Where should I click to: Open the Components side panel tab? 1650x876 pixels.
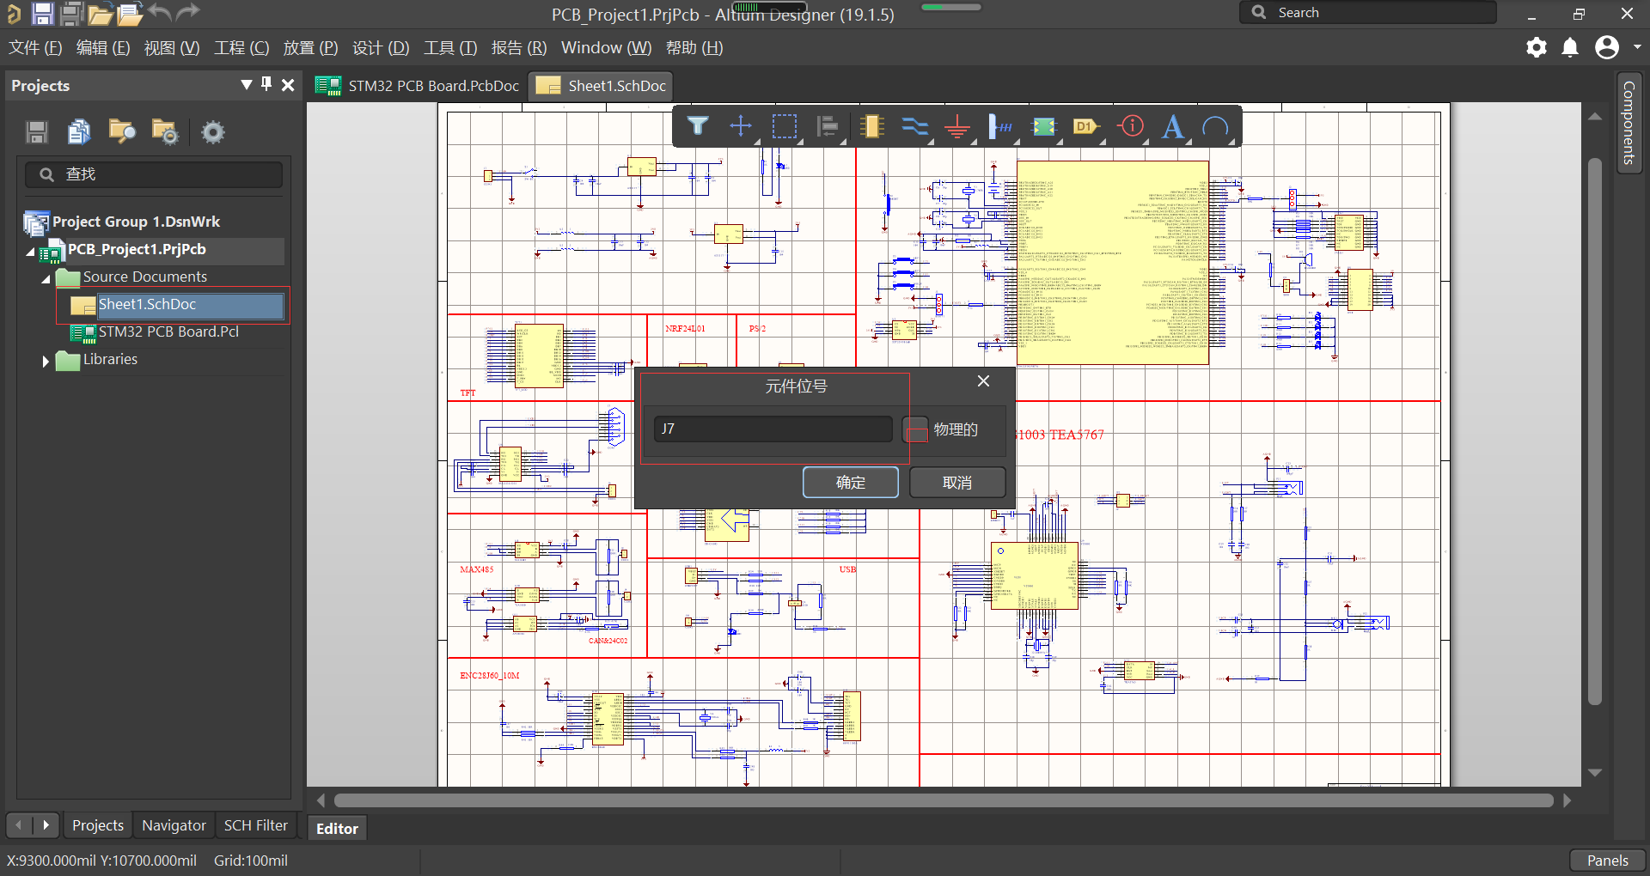click(1629, 123)
